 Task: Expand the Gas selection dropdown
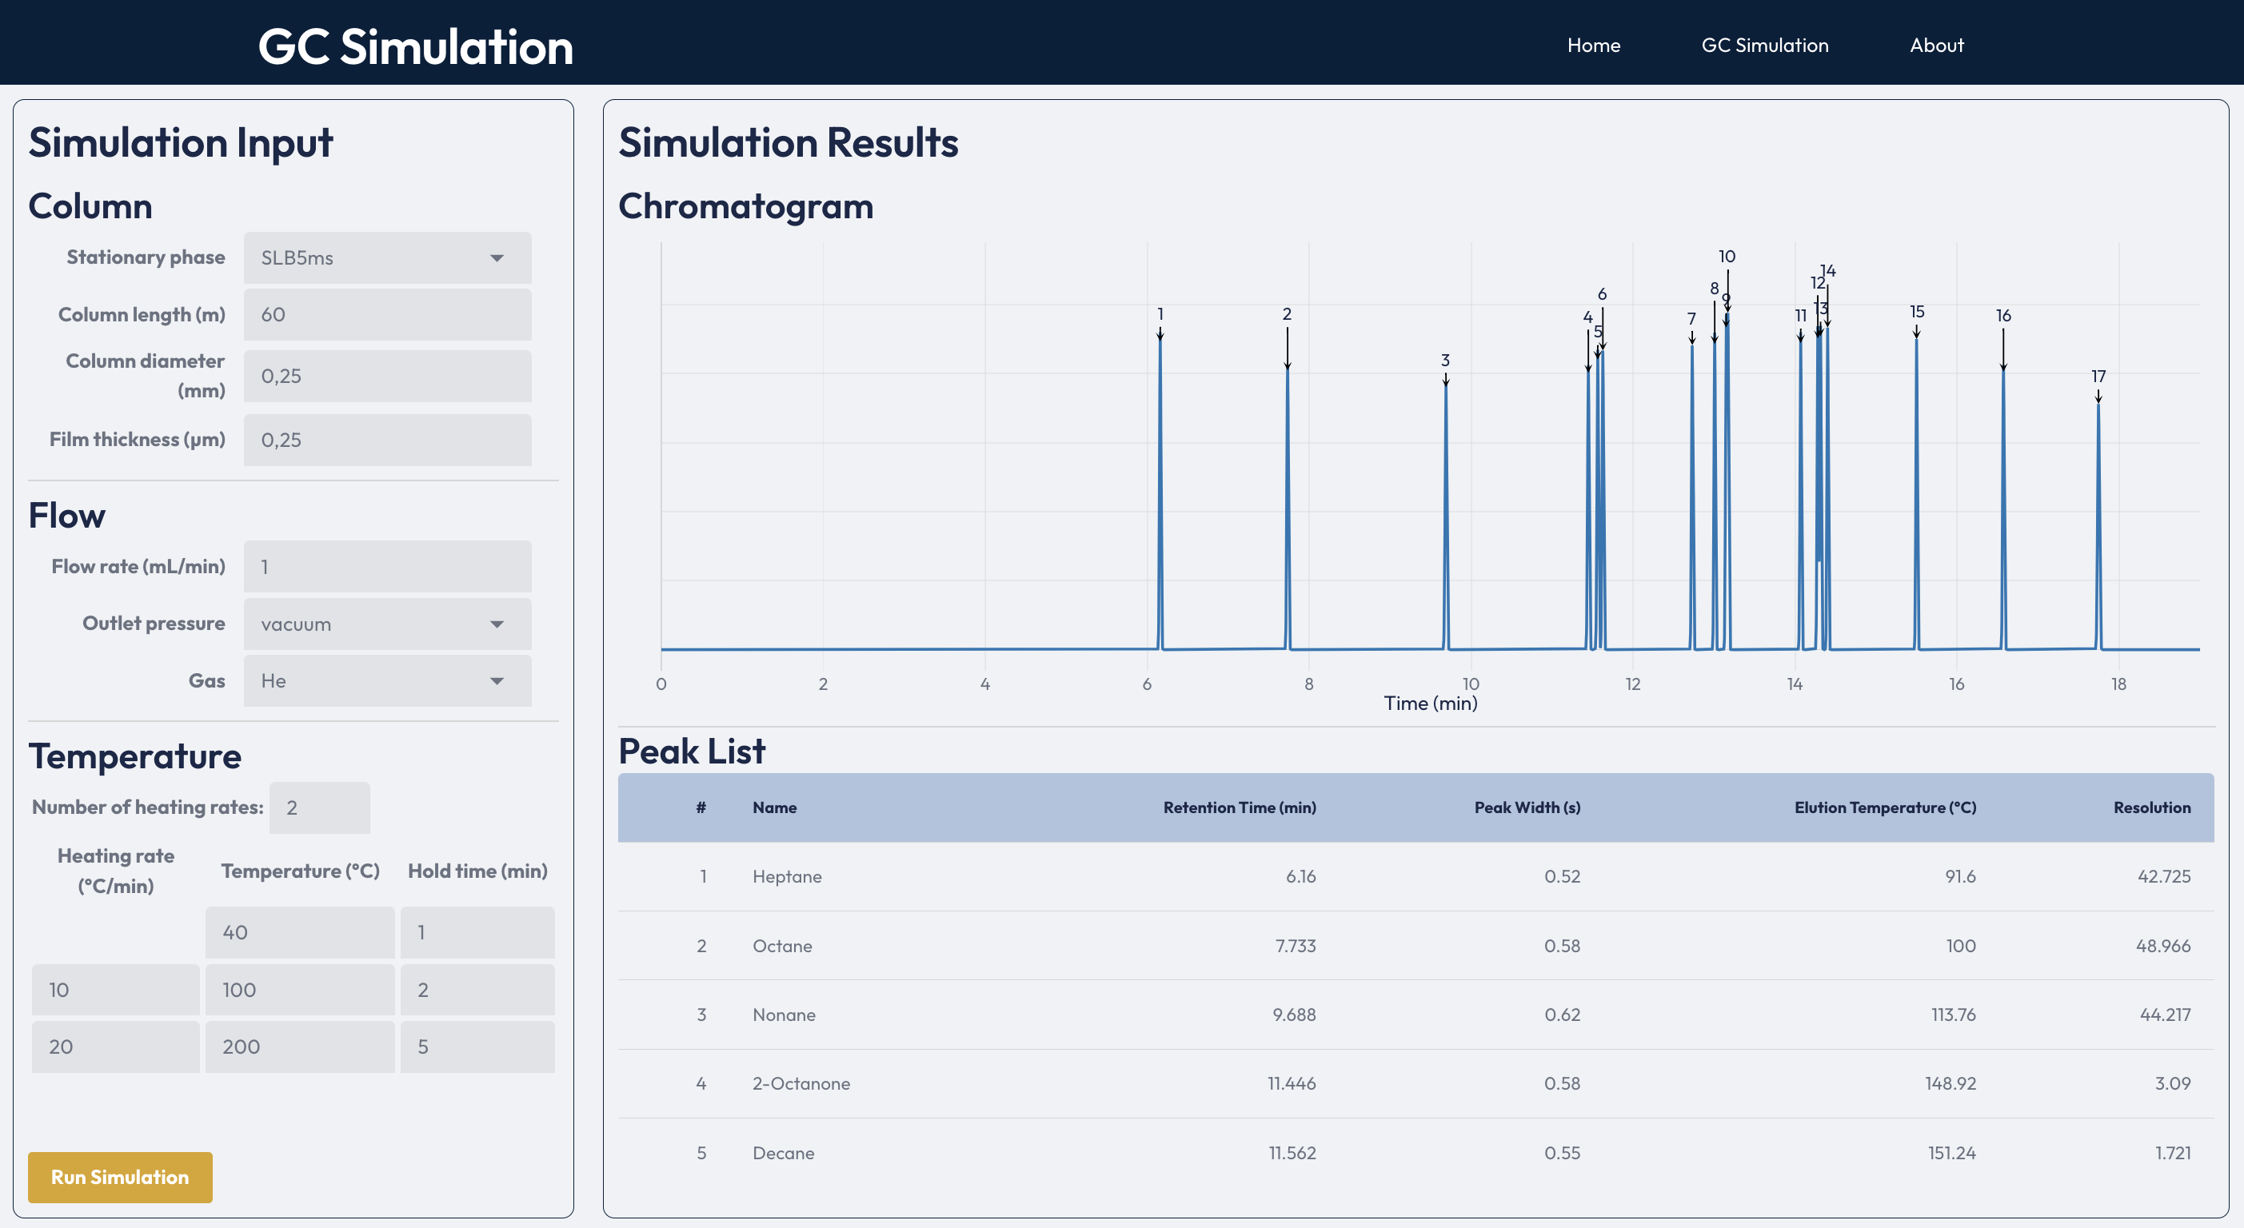(386, 680)
